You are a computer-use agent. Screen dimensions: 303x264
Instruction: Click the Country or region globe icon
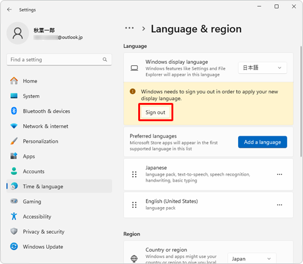coord(134,259)
